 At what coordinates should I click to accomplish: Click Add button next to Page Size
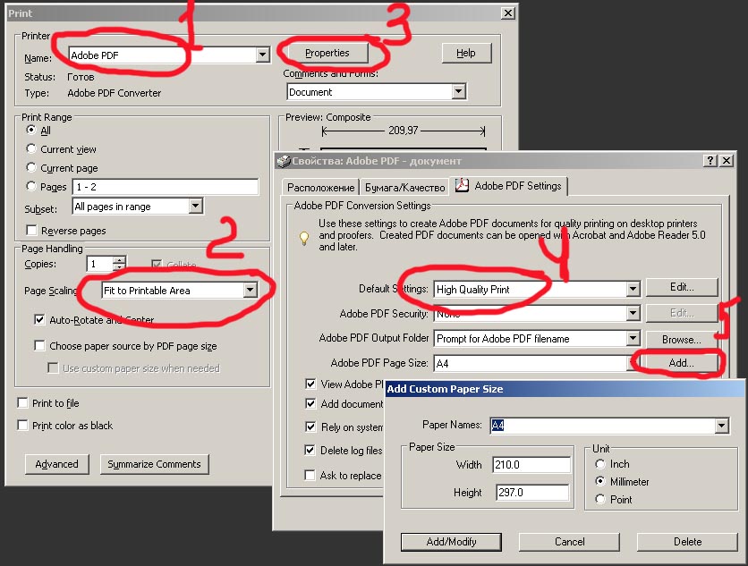point(681,363)
